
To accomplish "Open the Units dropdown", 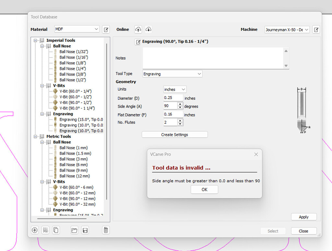I will [x=174, y=89].
